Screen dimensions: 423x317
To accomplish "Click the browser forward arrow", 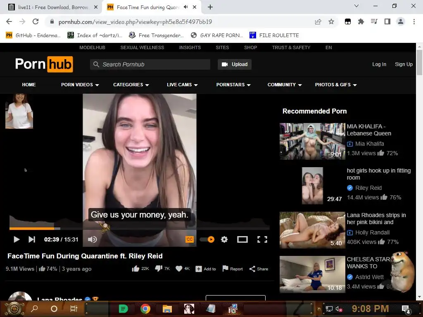I will click(22, 21).
